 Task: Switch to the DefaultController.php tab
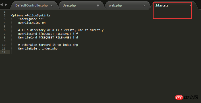32,5
